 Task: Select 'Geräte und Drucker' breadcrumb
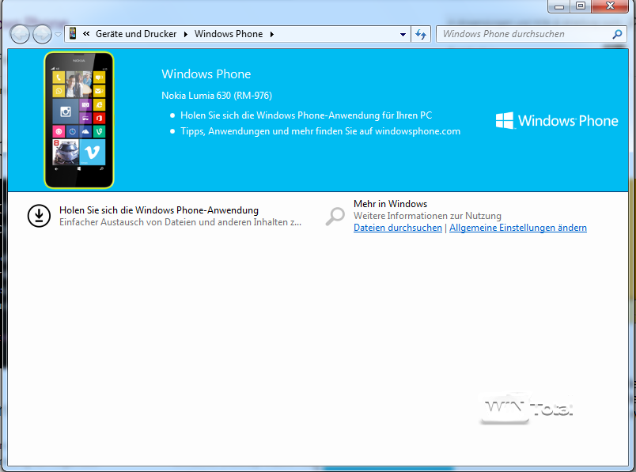(136, 34)
